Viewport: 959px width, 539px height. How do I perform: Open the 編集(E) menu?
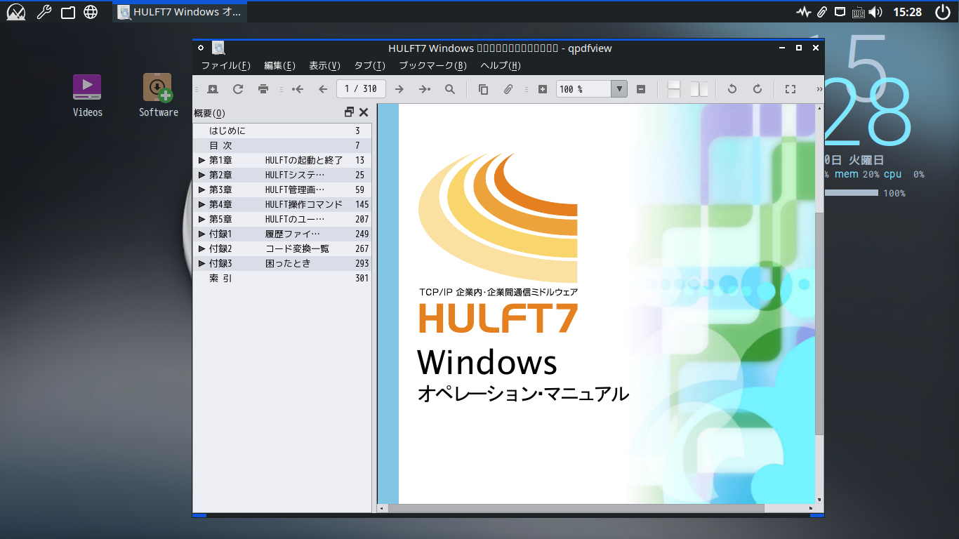pyautogui.click(x=279, y=65)
